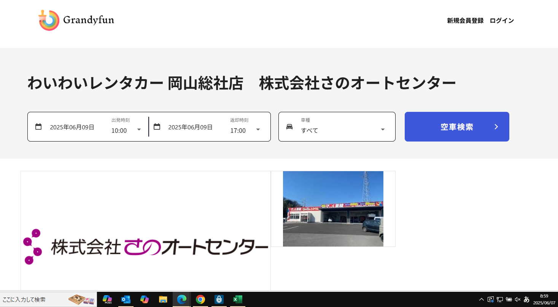This screenshot has width=558, height=307.
Task: Click the return date calendar icon
Action: click(157, 127)
